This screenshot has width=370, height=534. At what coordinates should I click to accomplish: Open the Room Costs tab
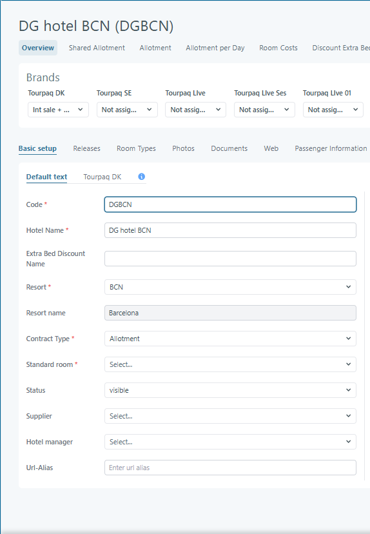coord(278,48)
